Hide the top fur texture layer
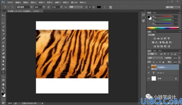Screen dimensions: 182x105 149,67
